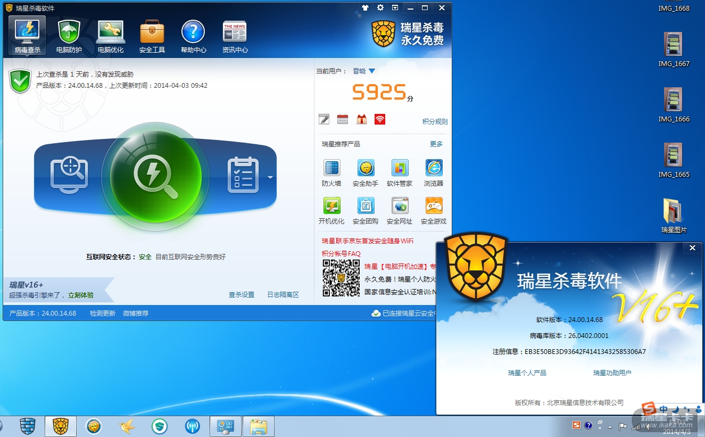Select the 安全工具 toolbox tab
Viewport: 705px width, 437px height.
(x=152, y=36)
